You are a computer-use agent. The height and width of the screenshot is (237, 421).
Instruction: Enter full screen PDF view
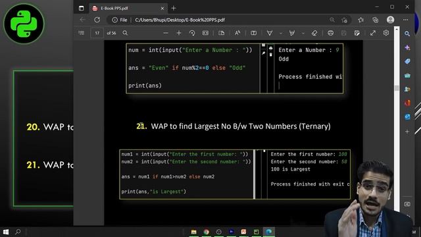[373, 33]
